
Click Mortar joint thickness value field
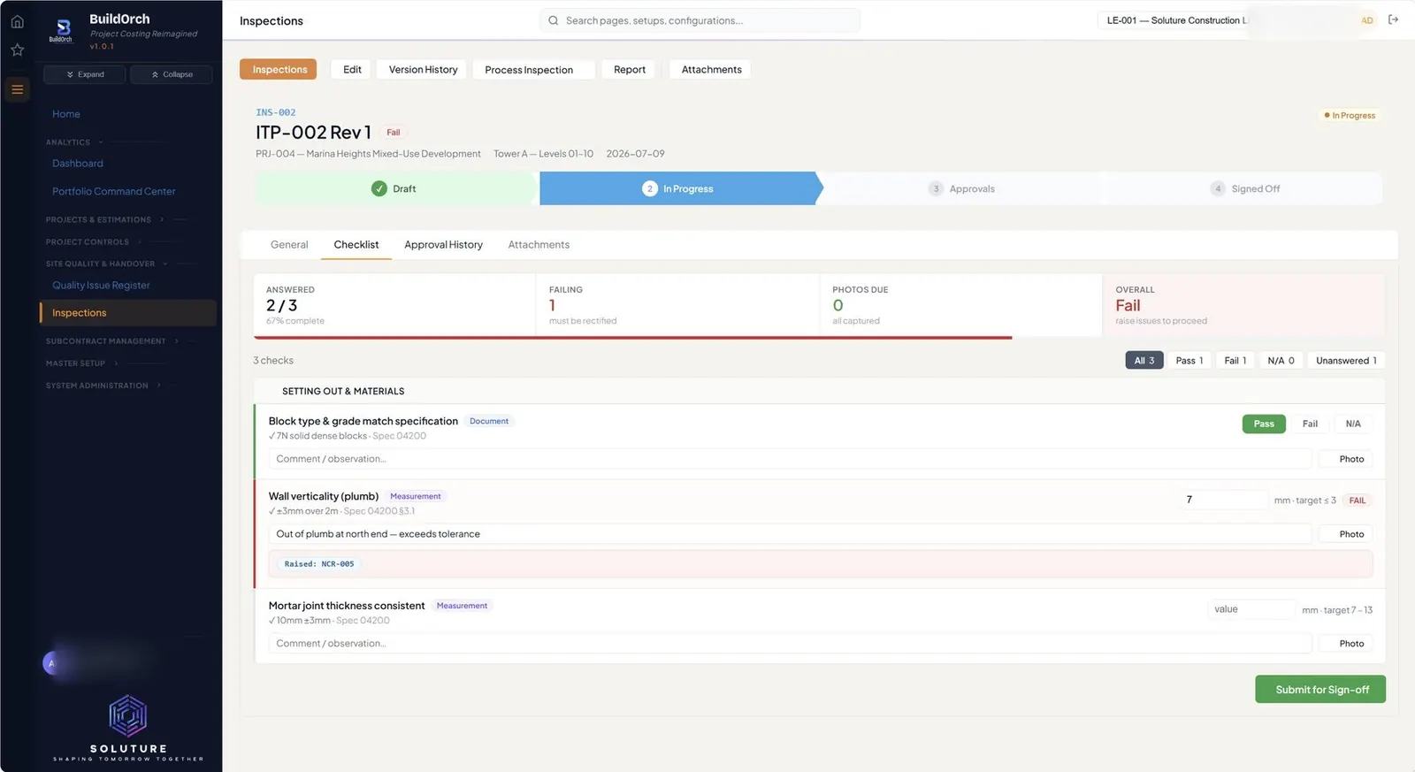point(1251,609)
